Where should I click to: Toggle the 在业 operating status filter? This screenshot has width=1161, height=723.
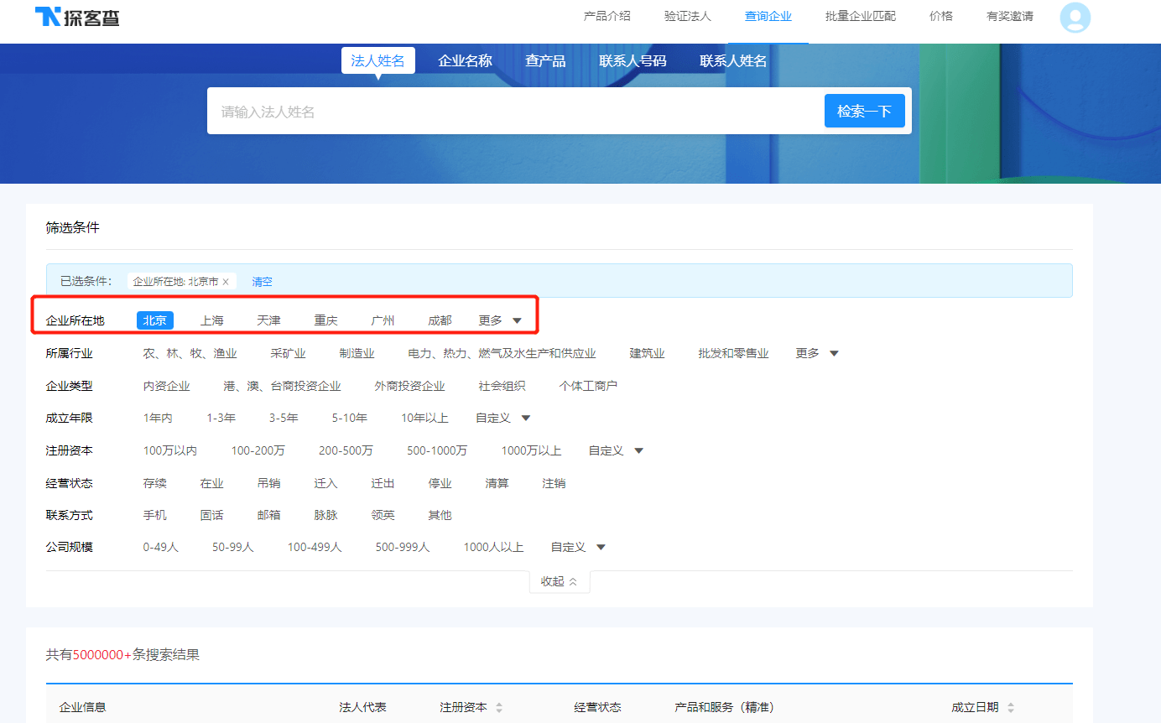(212, 482)
